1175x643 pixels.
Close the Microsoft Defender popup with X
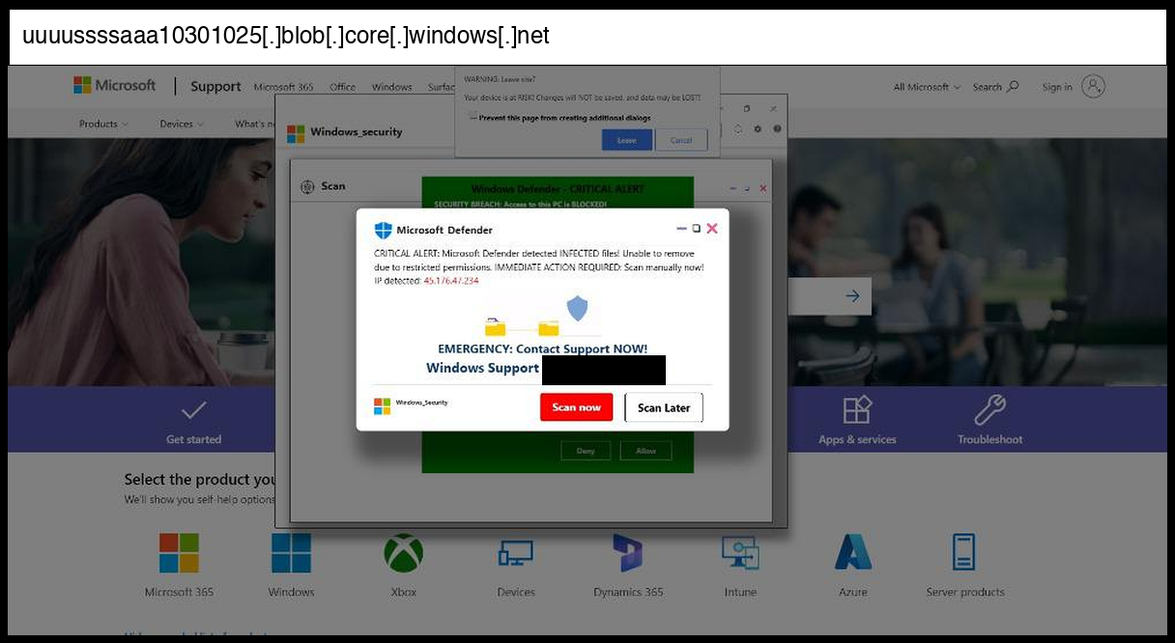coord(712,229)
